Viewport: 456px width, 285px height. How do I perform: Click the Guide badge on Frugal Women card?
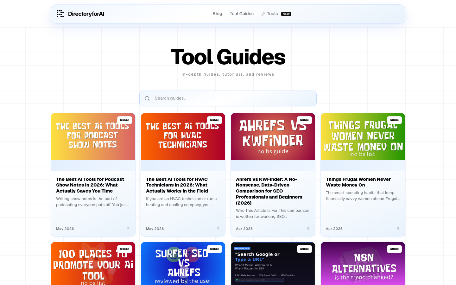(394, 120)
